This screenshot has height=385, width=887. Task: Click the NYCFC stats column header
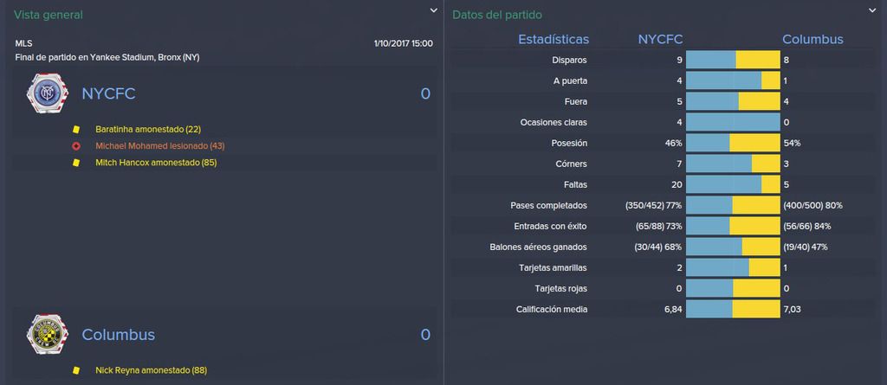point(660,39)
